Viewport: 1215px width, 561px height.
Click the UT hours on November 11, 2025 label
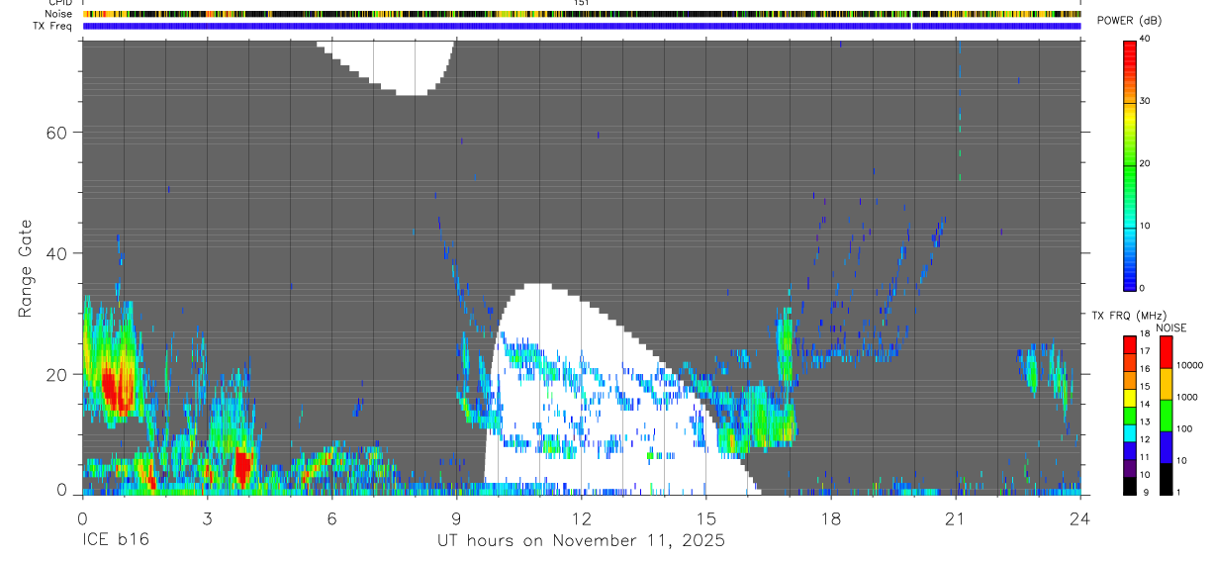pyautogui.click(x=582, y=541)
